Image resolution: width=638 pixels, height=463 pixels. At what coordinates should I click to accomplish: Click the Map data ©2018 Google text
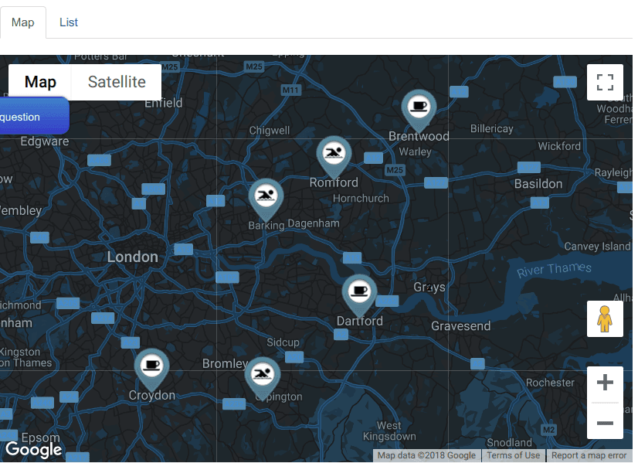pyautogui.click(x=426, y=455)
